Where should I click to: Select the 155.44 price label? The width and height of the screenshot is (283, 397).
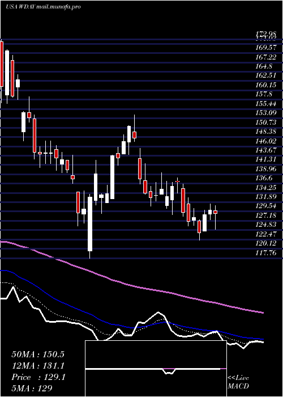pyautogui.click(x=266, y=104)
